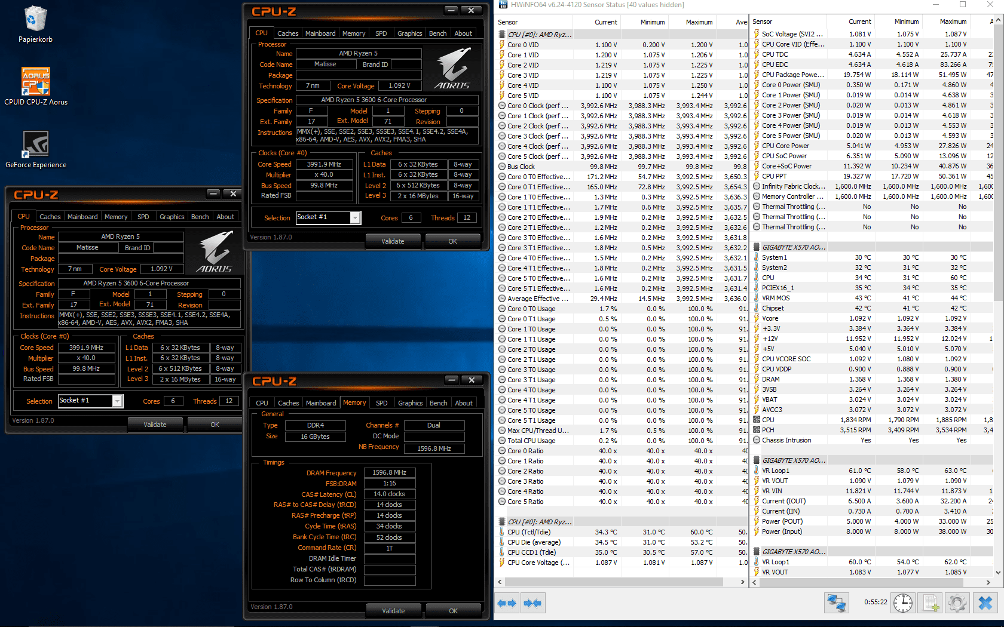Open HWiNFO remote network monitoring icon
The width and height of the screenshot is (1004, 627).
click(x=837, y=603)
